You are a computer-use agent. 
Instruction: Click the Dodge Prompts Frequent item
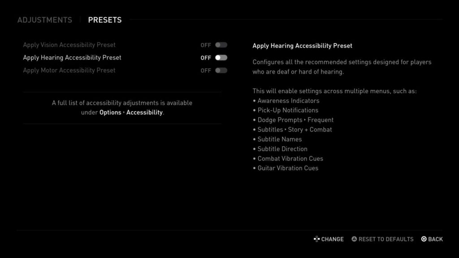pyautogui.click(x=294, y=120)
